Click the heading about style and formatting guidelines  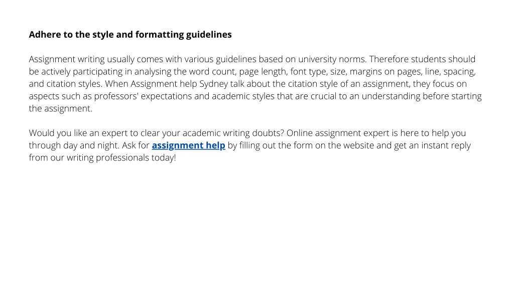(x=130, y=35)
